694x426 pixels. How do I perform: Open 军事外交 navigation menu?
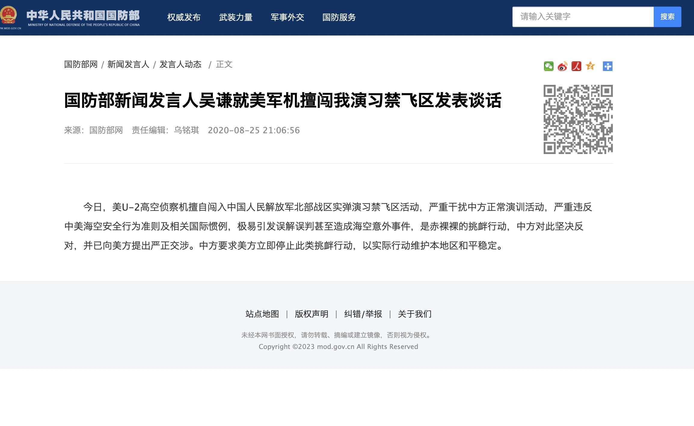point(287,17)
